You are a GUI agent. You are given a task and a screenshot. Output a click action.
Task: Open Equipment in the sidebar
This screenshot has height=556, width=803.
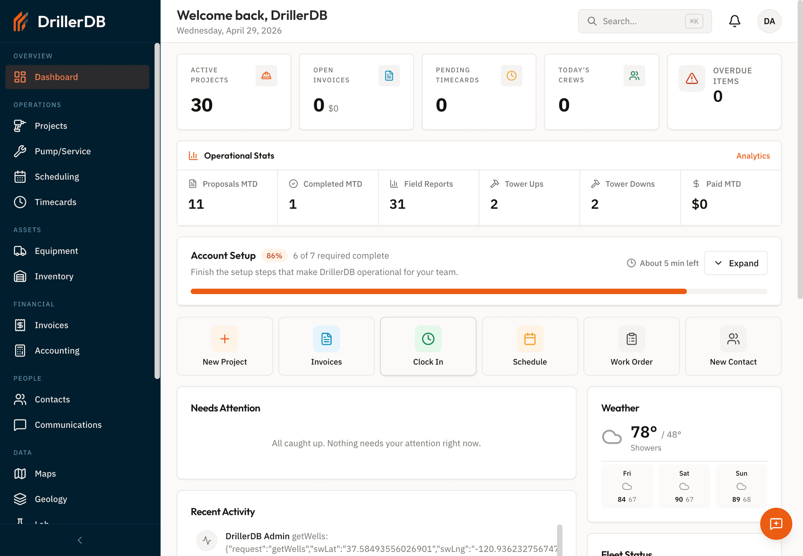(77, 251)
